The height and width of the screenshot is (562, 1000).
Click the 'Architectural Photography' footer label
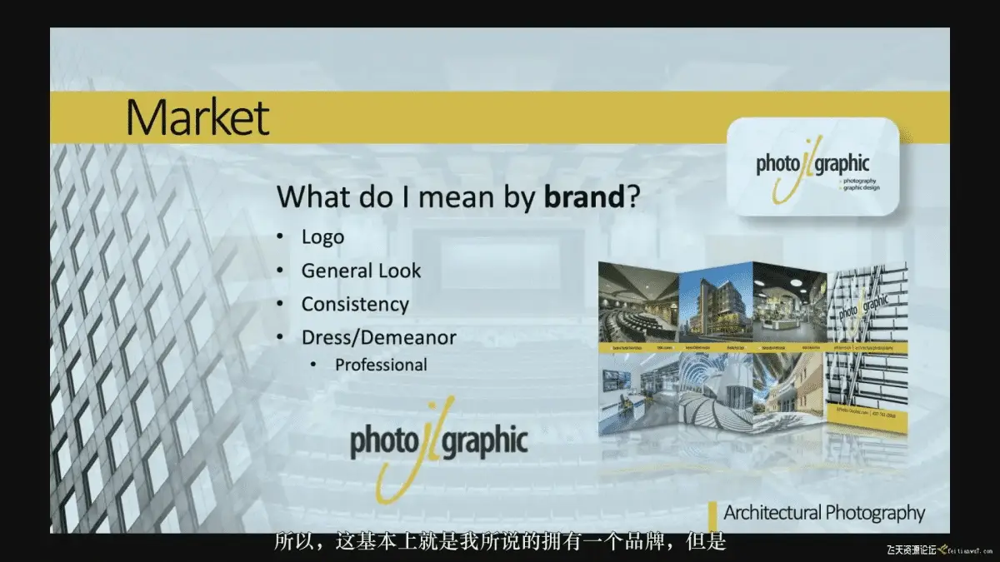[824, 513]
